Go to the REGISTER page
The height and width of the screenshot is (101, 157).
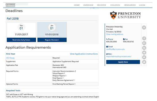coord(102,5)
